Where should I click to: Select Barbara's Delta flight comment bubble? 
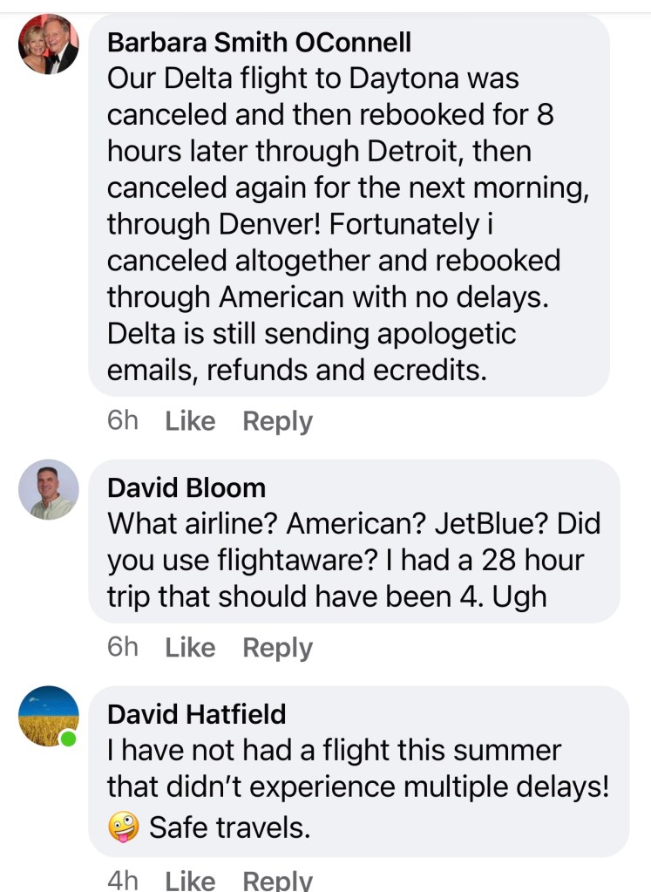tap(349, 224)
